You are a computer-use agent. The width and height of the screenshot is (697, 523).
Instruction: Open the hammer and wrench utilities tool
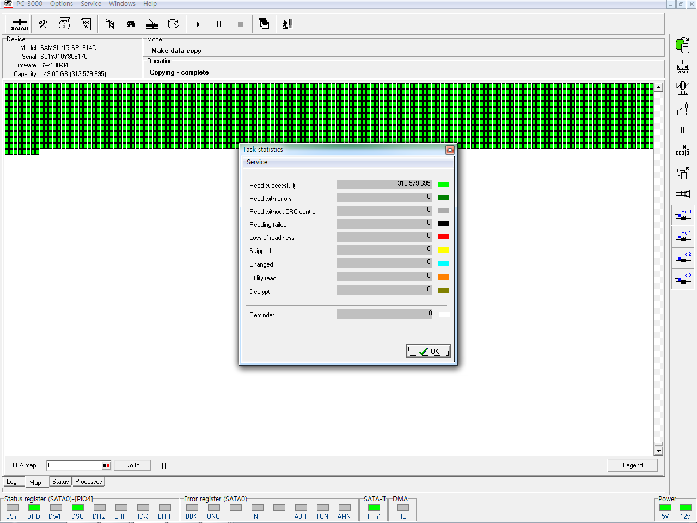pyautogui.click(x=43, y=24)
